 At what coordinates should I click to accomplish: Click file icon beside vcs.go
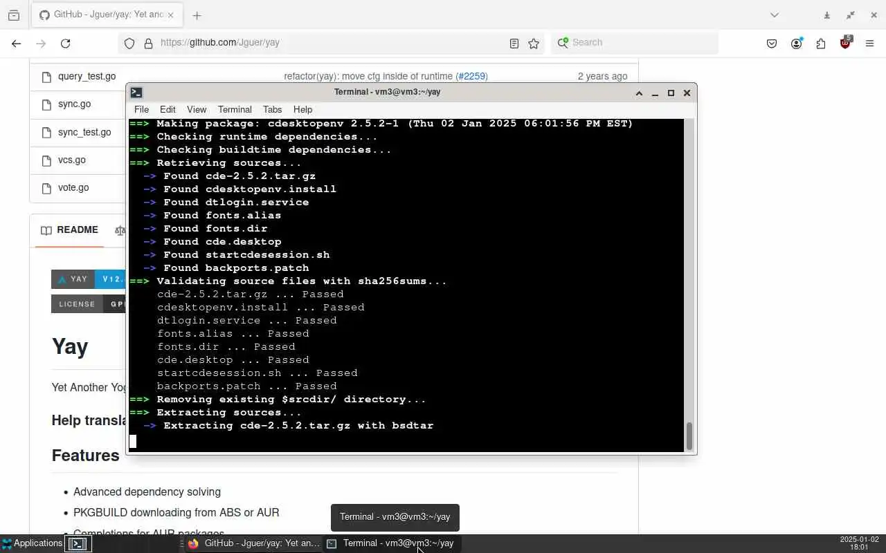pos(46,160)
